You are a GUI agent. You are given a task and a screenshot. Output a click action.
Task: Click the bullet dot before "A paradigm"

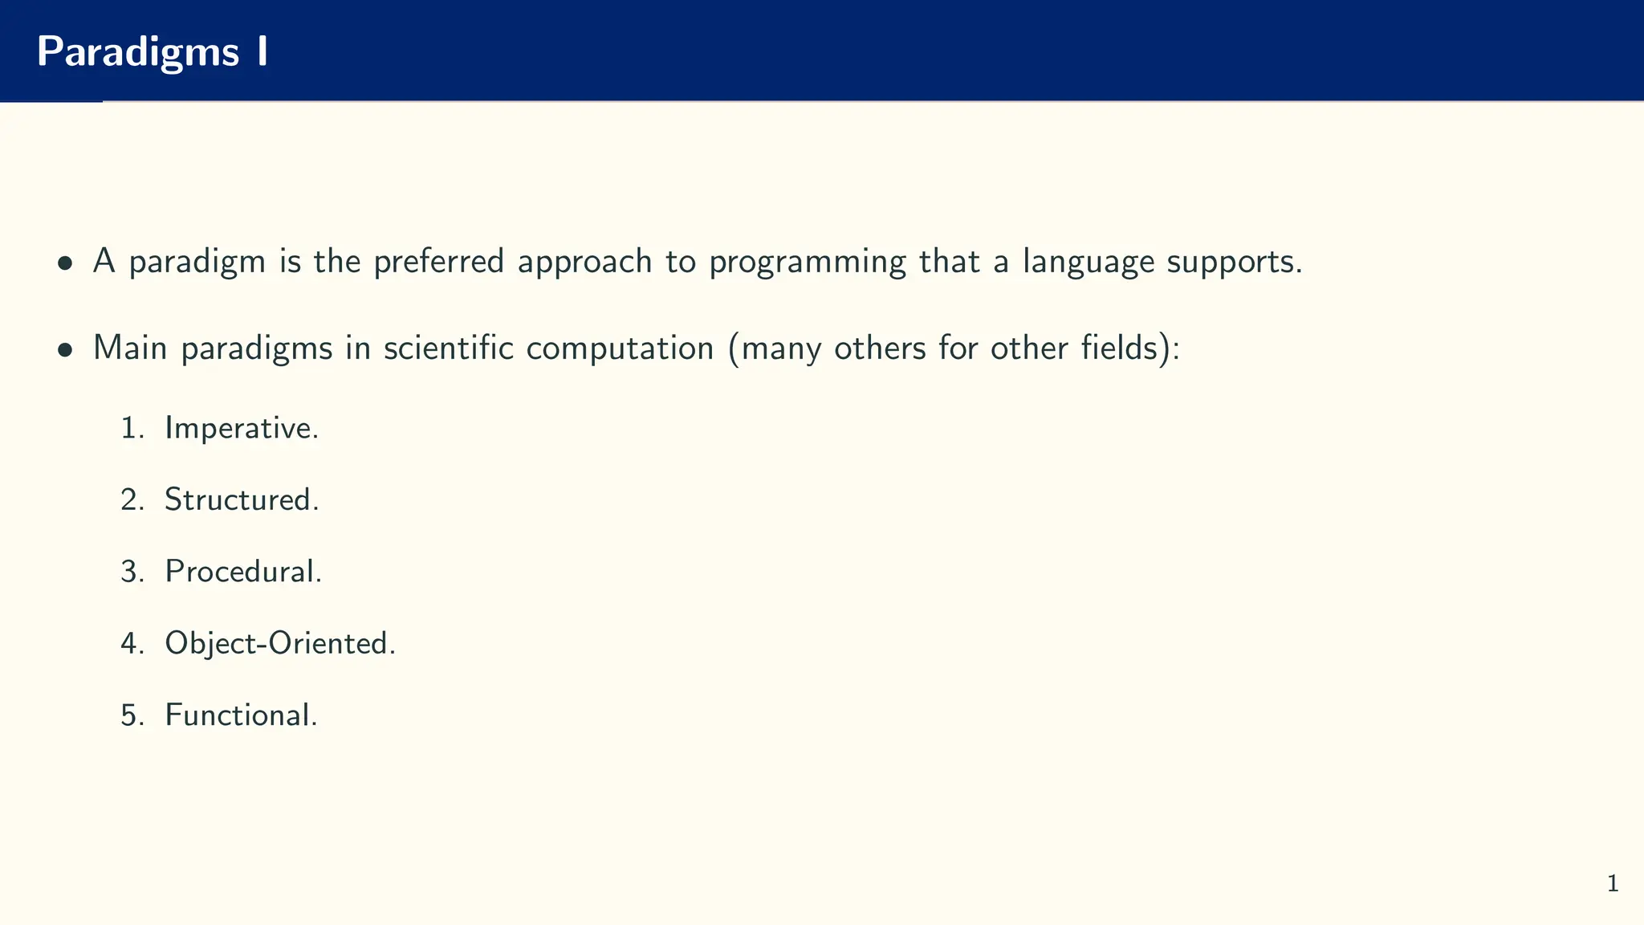coord(66,263)
